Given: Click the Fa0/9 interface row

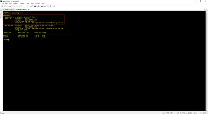Looking at the screenshot, I should coord(24,37).
